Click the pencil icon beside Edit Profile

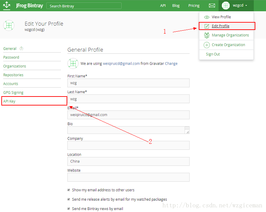tap(207, 26)
